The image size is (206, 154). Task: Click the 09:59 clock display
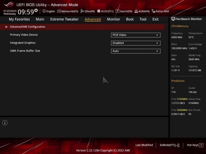click(x=26, y=12)
